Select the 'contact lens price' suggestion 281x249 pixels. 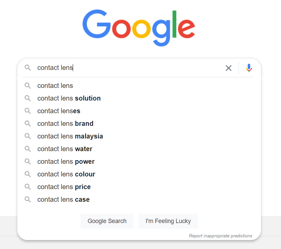click(x=64, y=187)
